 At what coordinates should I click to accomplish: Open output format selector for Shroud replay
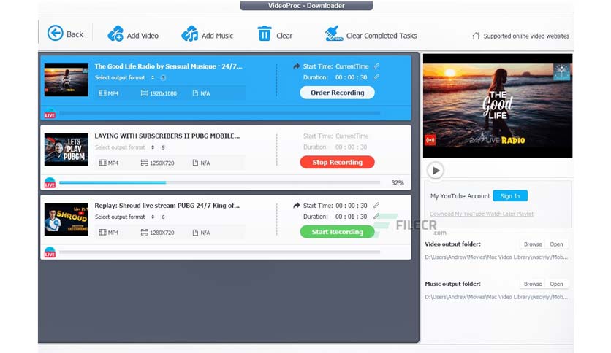(x=153, y=217)
